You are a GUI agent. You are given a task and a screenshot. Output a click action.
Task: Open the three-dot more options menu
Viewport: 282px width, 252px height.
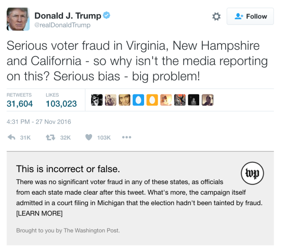[126, 137]
